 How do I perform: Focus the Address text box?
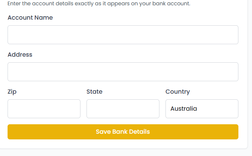click(123, 72)
